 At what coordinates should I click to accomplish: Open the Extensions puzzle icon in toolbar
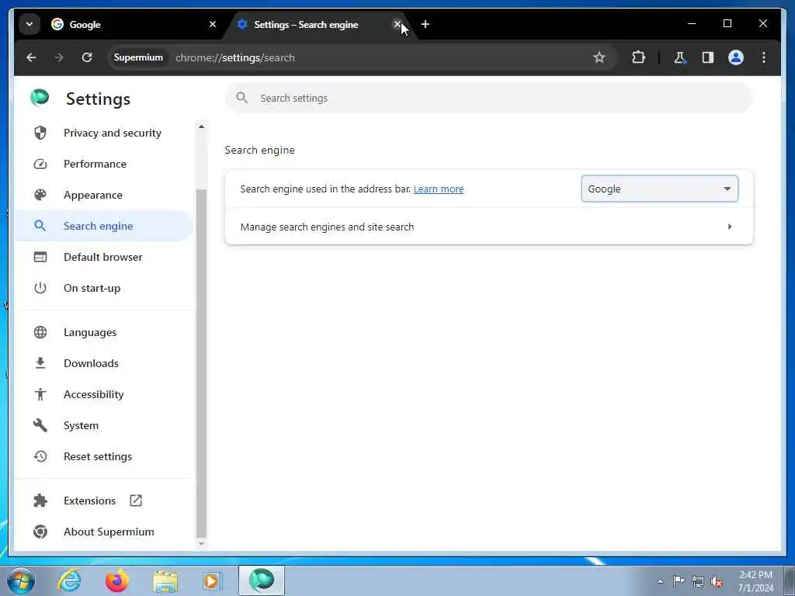tap(638, 57)
